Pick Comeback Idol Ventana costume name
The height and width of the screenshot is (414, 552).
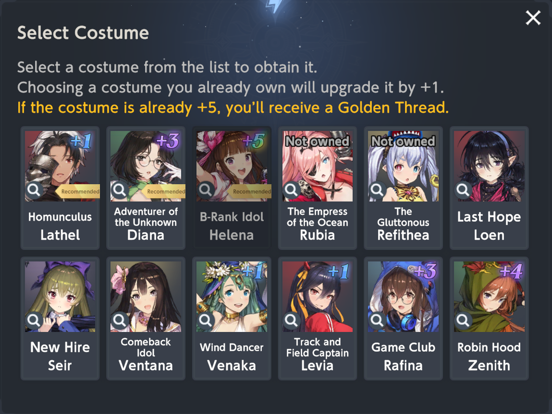click(x=146, y=354)
